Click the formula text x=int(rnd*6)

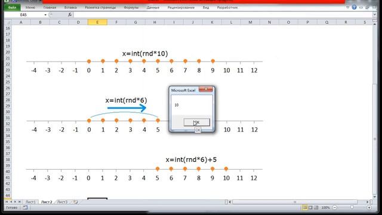click(x=126, y=100)
